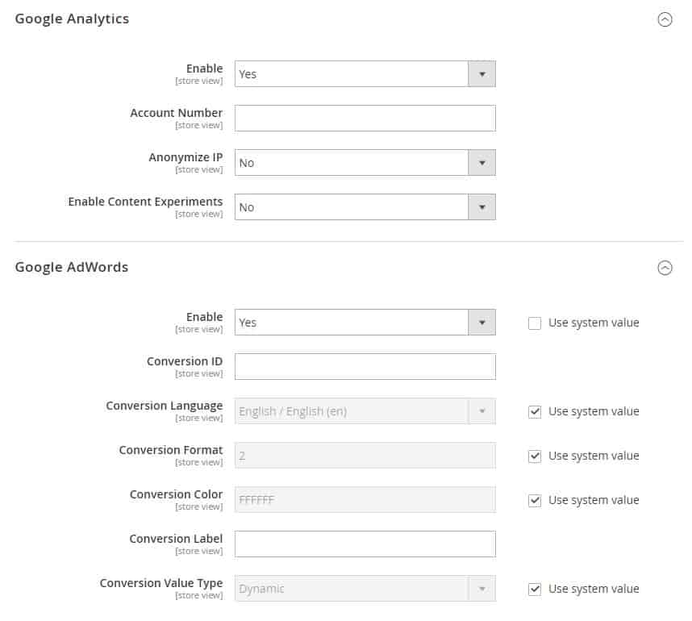
Task: Click the Conversion Color label
Action: tap(176, 494)
